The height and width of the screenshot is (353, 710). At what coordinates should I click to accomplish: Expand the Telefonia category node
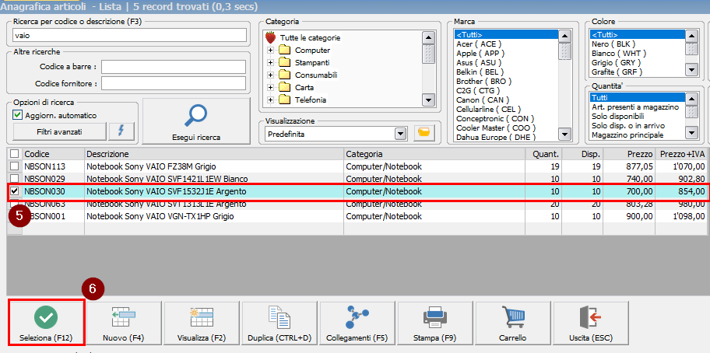pos(270,100)
